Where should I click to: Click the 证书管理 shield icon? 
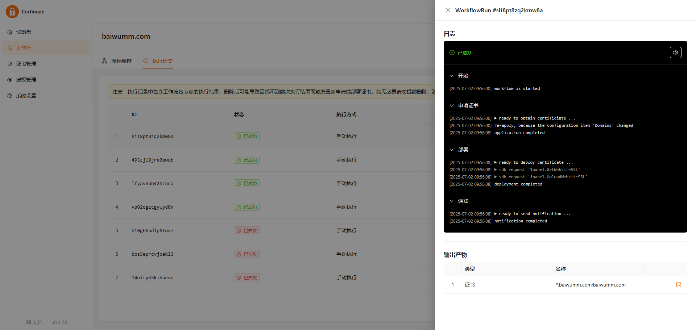coord(10,64)
